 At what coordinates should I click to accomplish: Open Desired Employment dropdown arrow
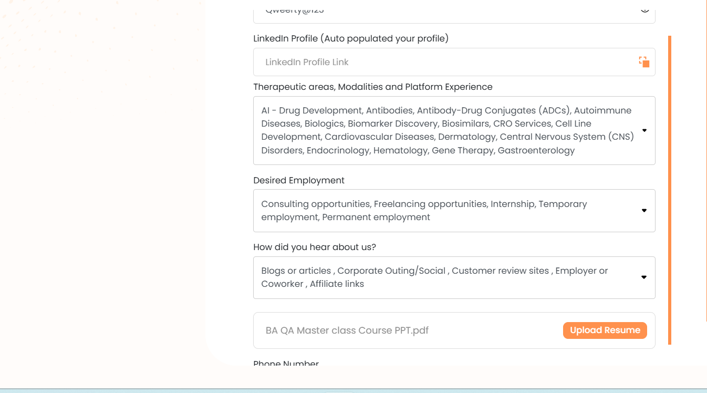[644, 211]
